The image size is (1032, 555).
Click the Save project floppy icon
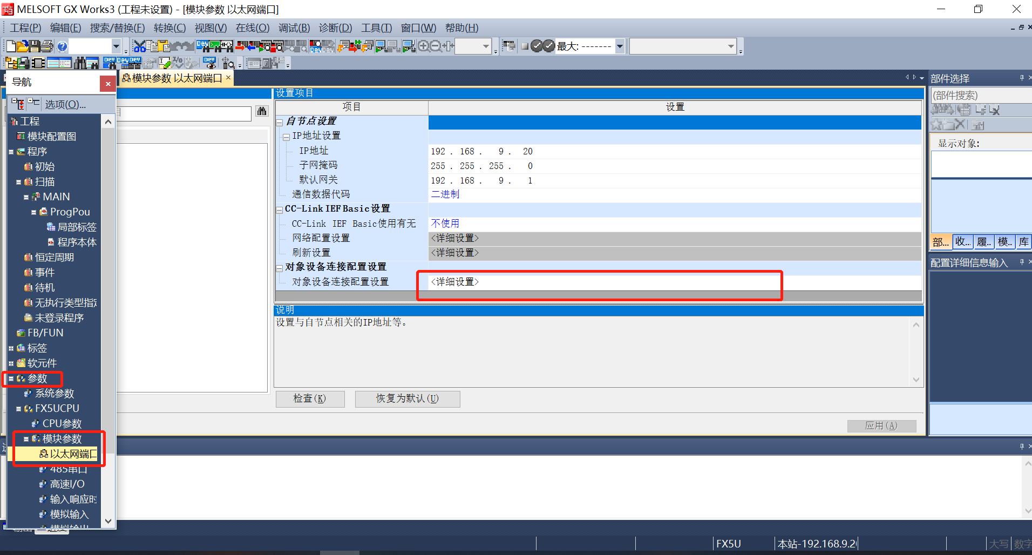coord(35,46)
